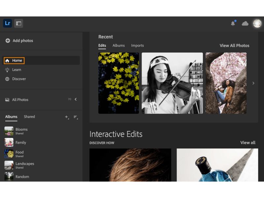
Task: Create a new album with plus icon
Action: tap(67, 117)
